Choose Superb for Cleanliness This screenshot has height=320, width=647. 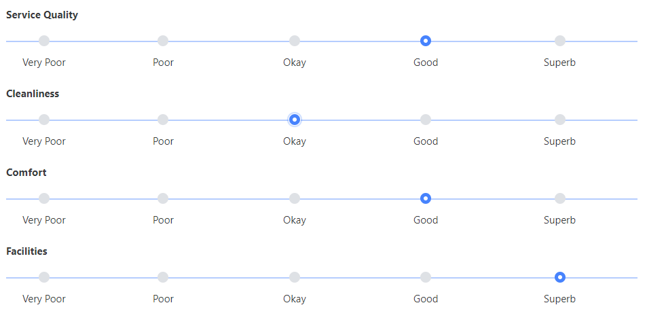coord(560,120)
